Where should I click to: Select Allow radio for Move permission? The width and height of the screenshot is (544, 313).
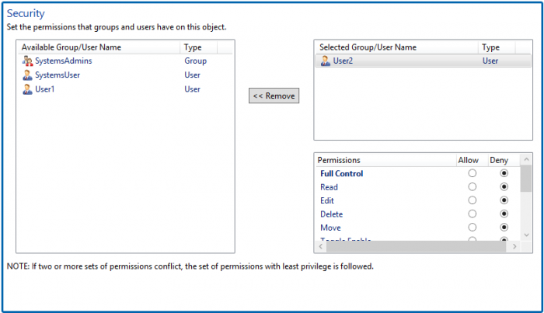[472, 228]
